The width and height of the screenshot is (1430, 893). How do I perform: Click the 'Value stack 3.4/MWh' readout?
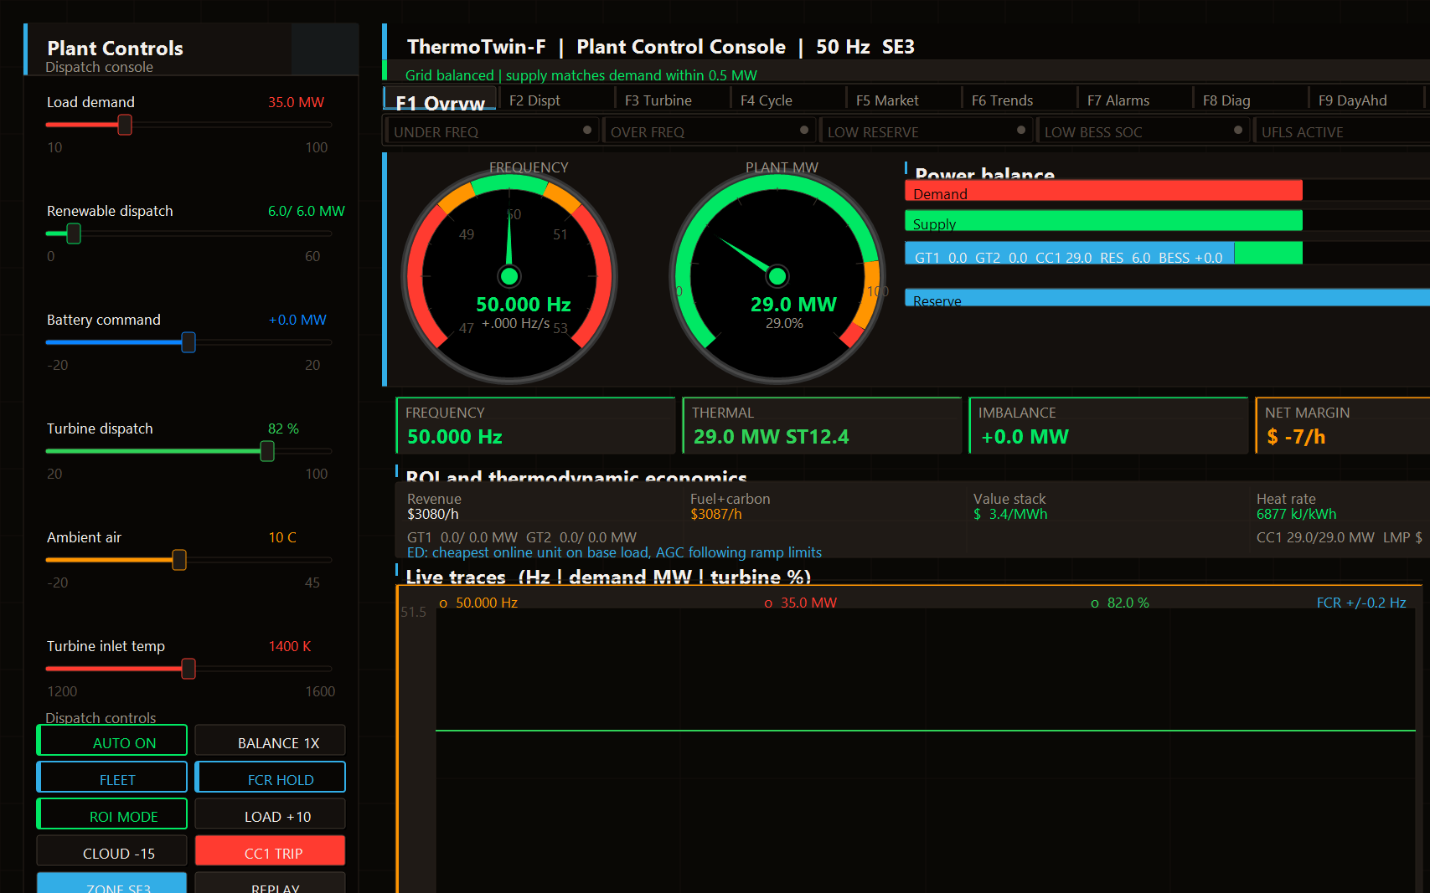[x=1010, y=506]
